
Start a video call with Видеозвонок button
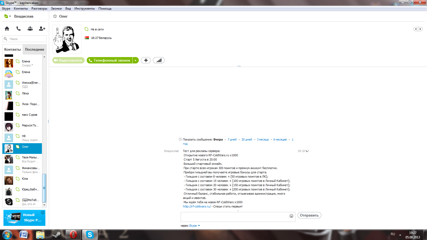coord(68,61)
